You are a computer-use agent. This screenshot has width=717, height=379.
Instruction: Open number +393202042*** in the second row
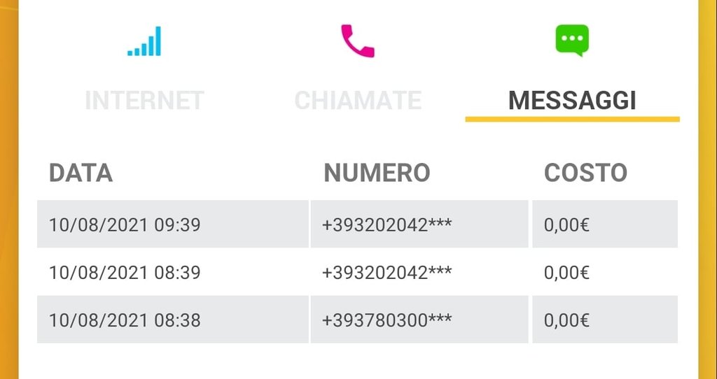pos(419,272)
